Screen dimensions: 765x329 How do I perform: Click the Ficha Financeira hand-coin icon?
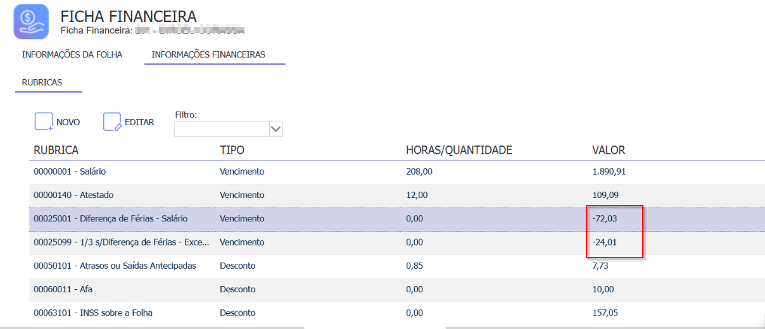tap(31, 22)
